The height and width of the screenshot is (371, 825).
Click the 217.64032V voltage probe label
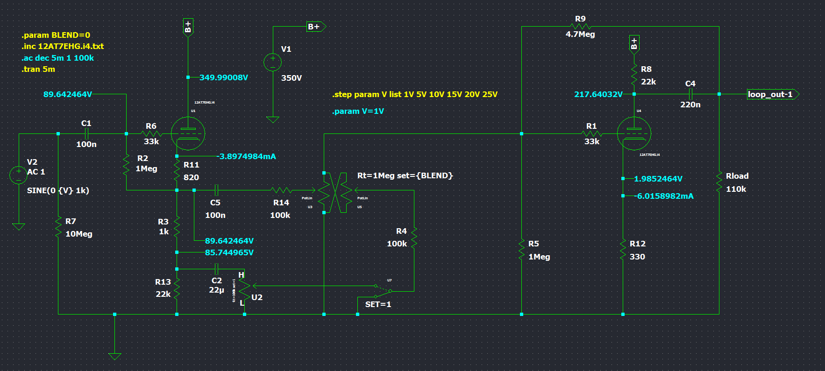pyautogui.click(x=598, y=94)
